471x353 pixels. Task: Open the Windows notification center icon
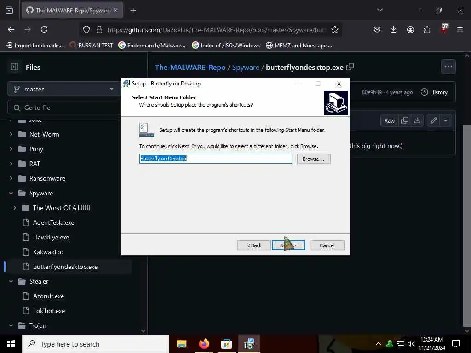pyautogui.click(x=456, y=344)
